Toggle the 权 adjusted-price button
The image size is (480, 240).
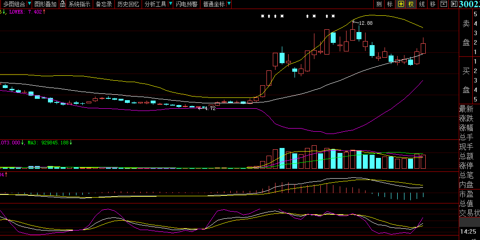pos(411,4)
